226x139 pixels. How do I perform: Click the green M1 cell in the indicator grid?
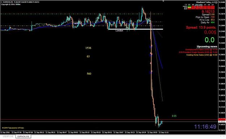(x=189, y=6)
